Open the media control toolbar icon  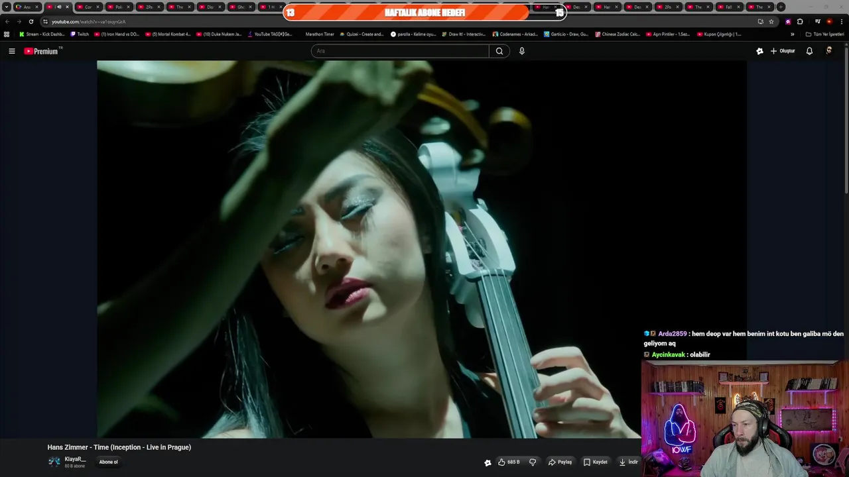pos(818,21)
